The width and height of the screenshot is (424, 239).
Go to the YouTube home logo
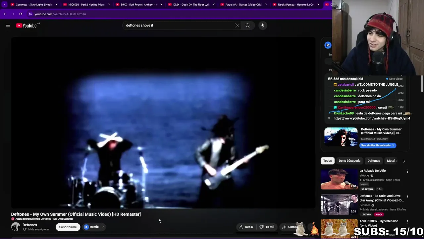(x=26, y=26)
